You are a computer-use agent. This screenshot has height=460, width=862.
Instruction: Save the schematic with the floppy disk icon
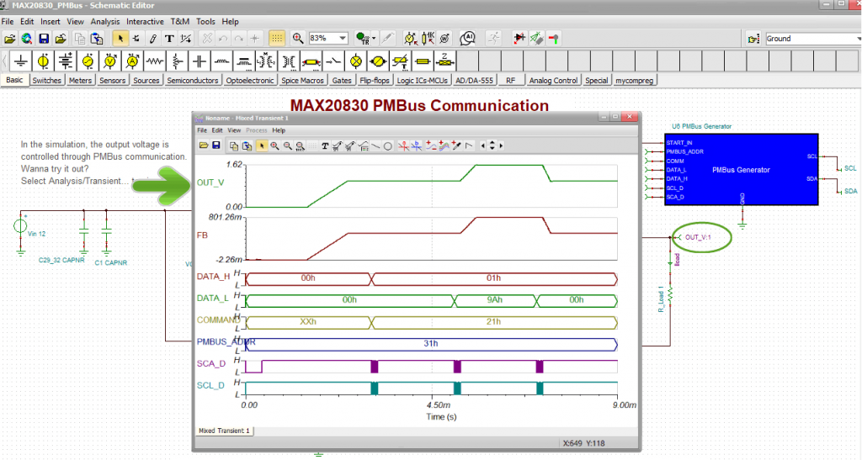point(43,39)
